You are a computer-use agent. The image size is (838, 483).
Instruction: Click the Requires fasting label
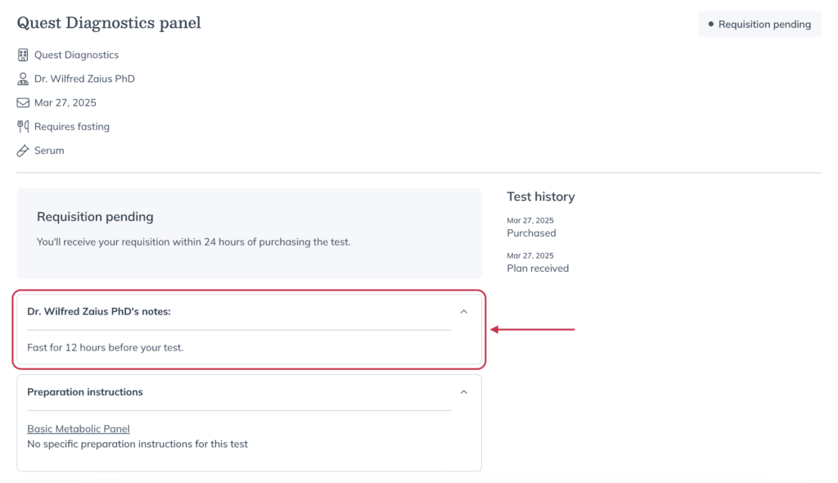point(72,126)
